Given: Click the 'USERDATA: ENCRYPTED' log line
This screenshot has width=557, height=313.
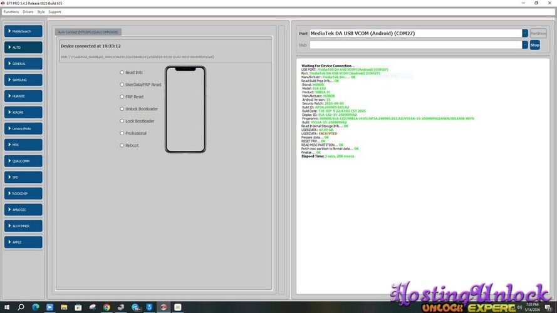Looking at the screenshot, I should [319, 134].
